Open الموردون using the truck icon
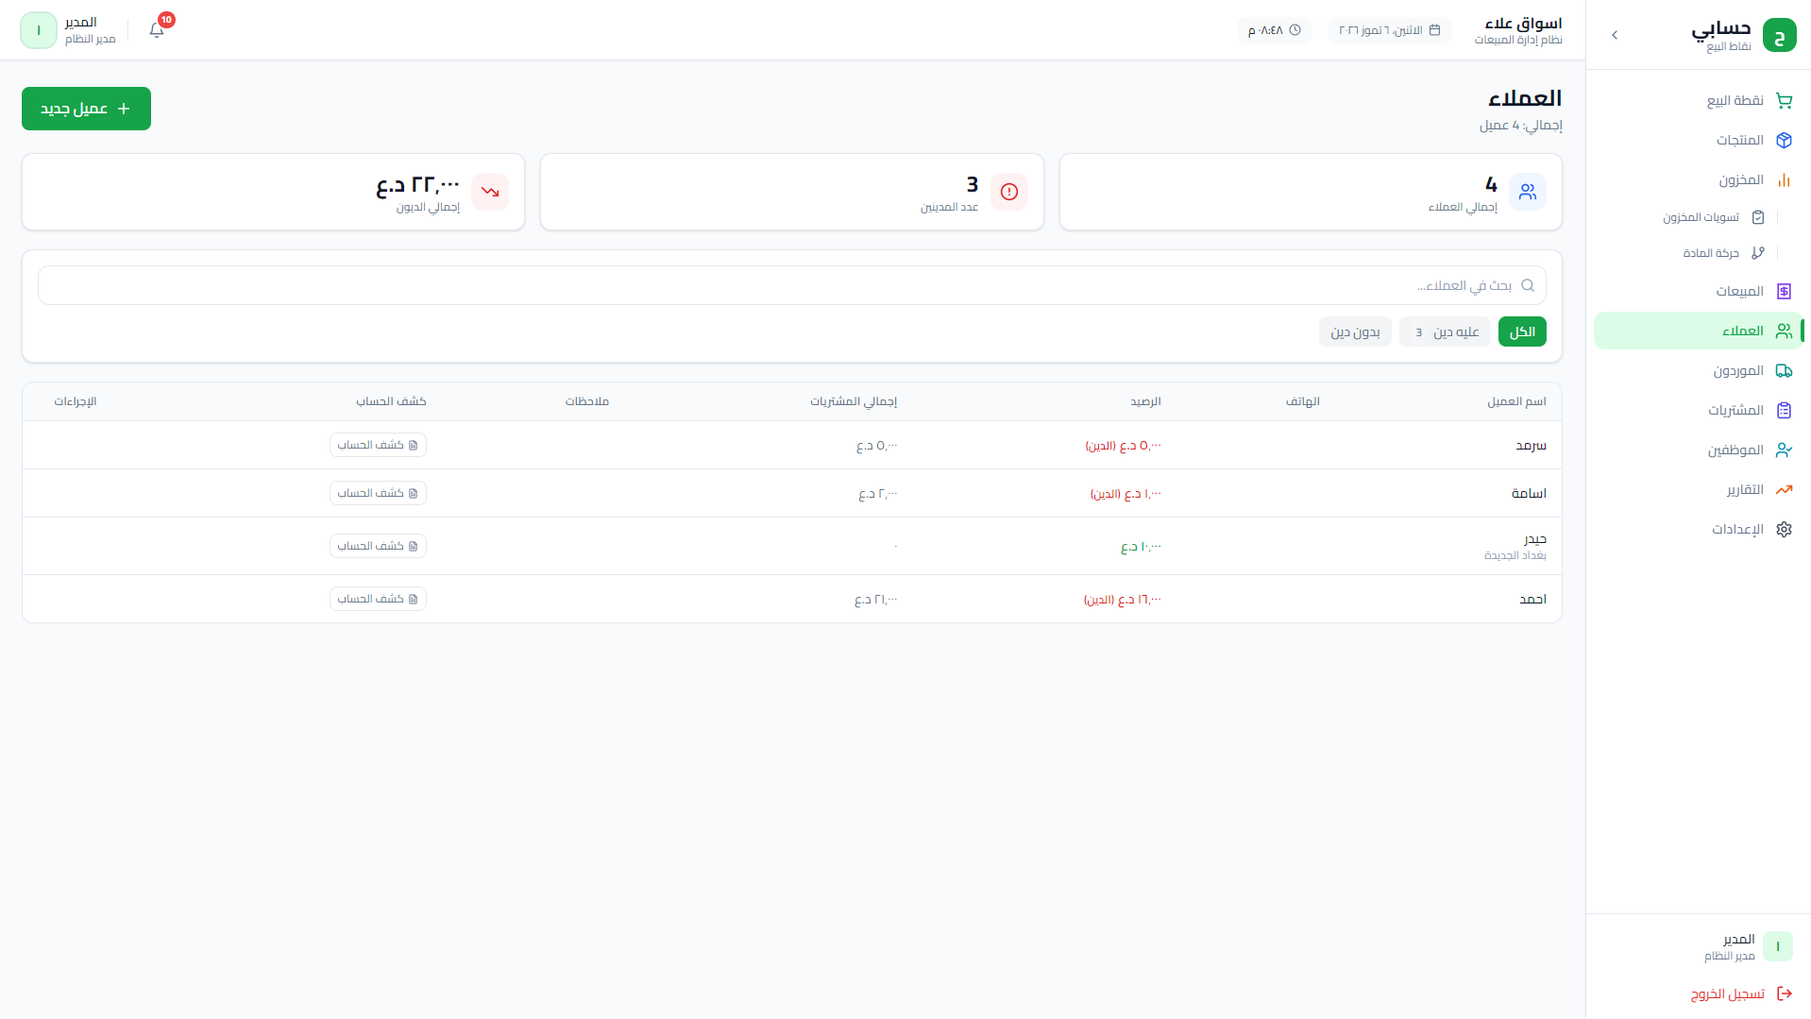The height and width of the screenshot is (1019, 1811). [1783, 370]
